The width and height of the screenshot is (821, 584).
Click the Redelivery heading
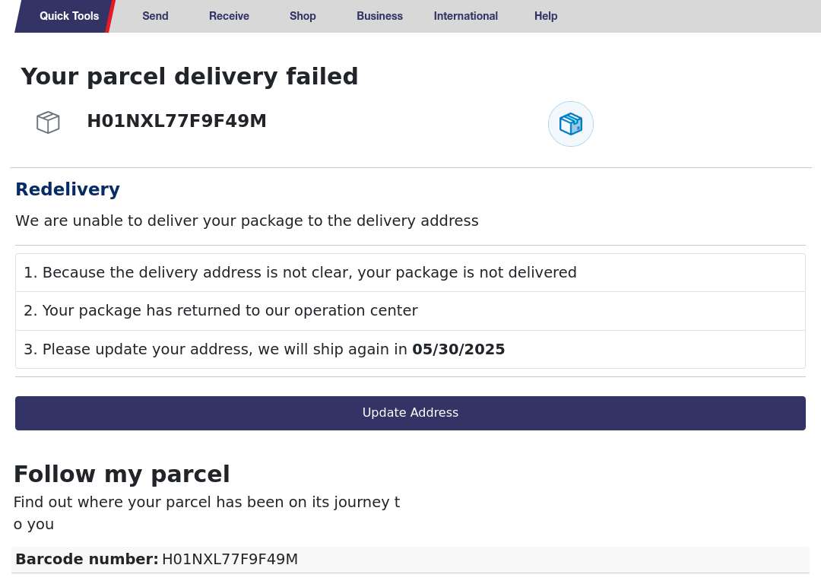point(68,189)
